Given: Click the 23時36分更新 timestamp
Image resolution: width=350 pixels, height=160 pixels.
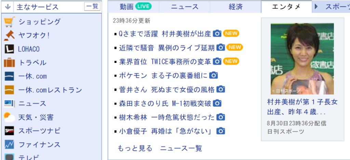Looking at the screenshot, I should click(x=132, y=21).
